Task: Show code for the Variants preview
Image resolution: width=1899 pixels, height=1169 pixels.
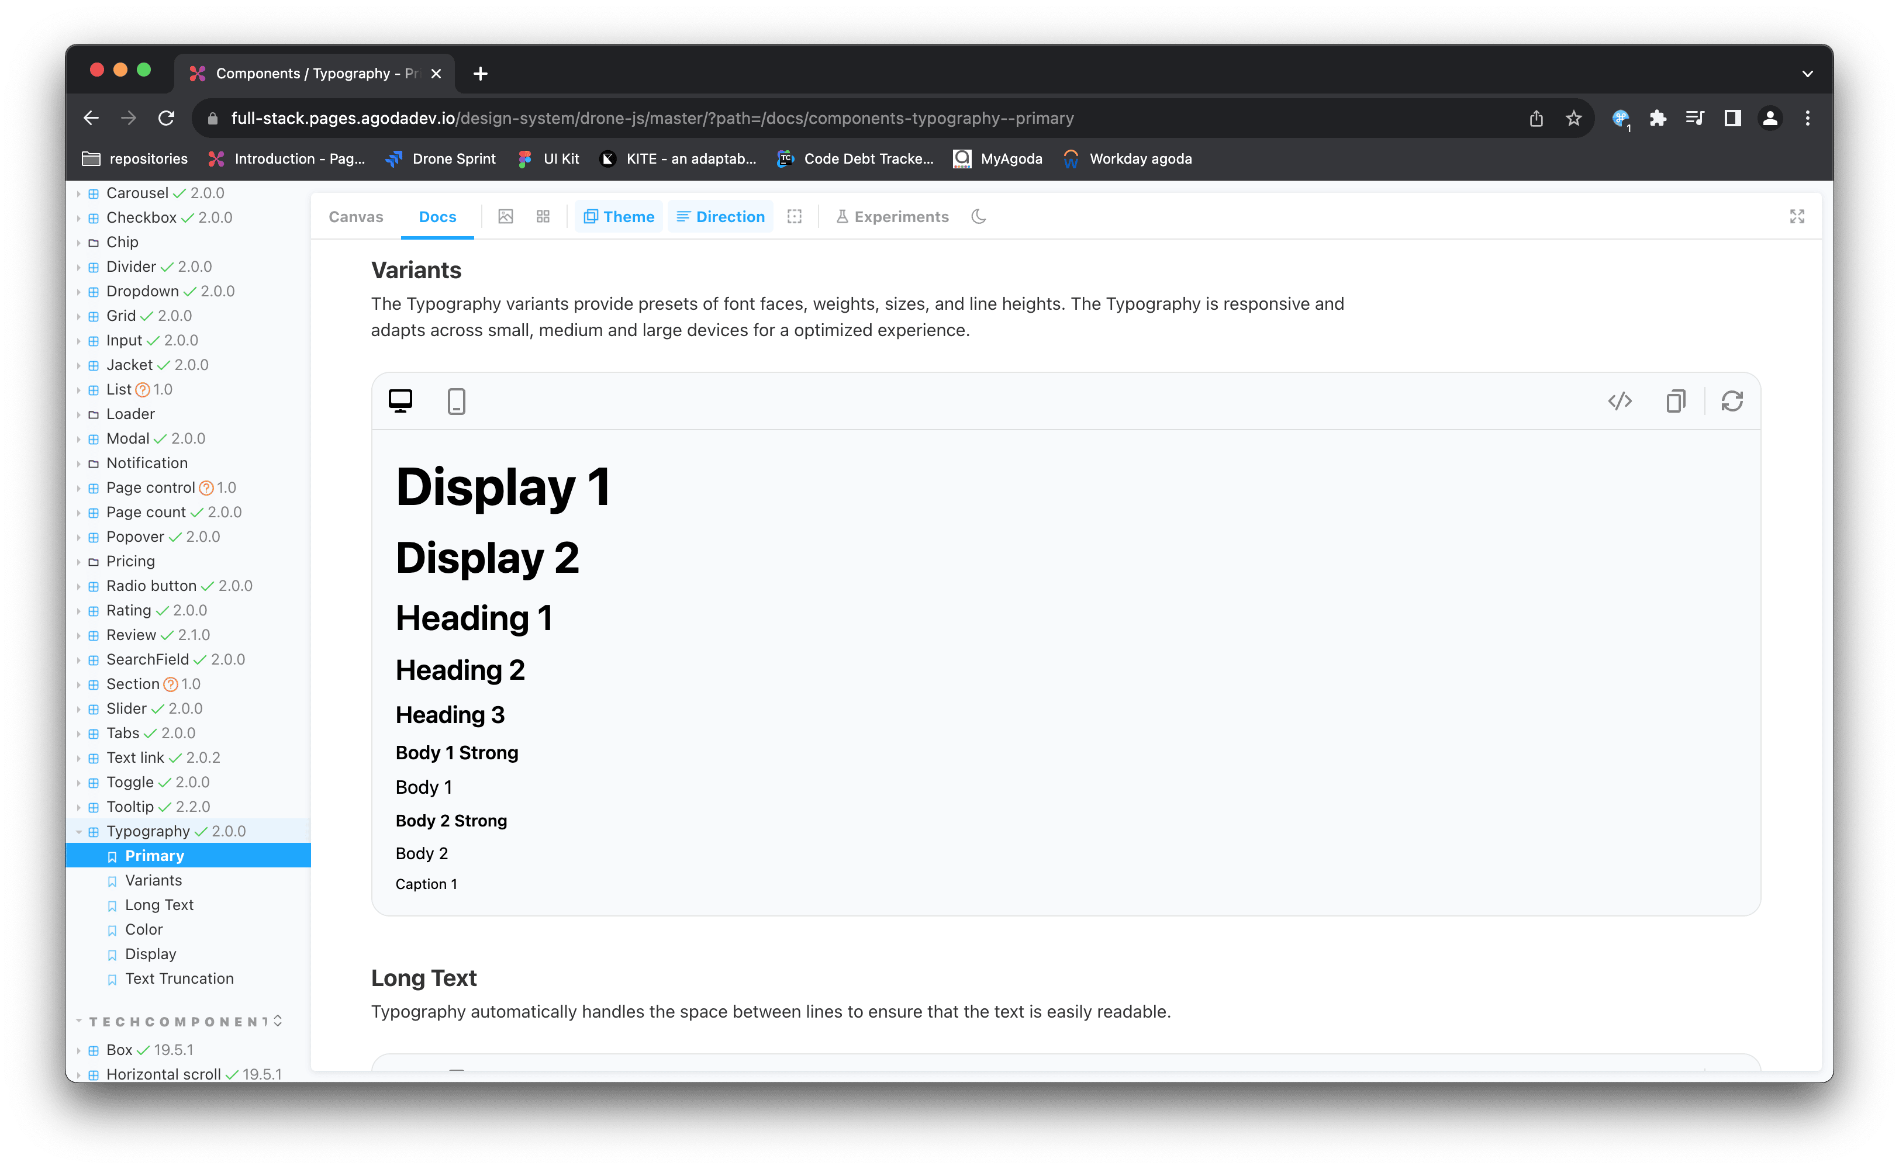Action: coord(1620,402)
